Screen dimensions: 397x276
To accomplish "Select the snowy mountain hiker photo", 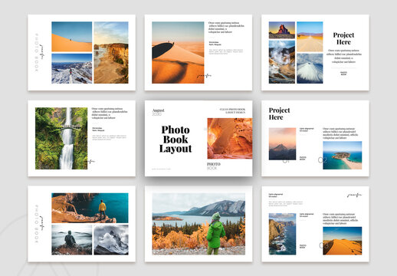I will 72,68.
